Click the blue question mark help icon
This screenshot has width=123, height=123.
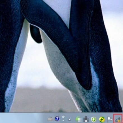click(57, 118)
